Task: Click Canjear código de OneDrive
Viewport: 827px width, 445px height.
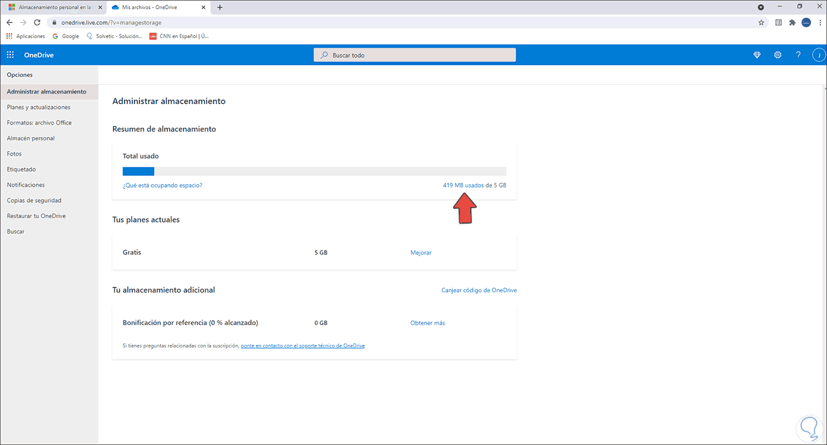Action: point(479,290)
